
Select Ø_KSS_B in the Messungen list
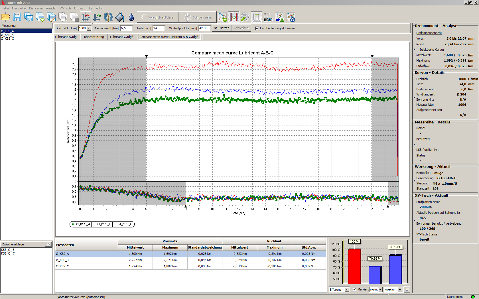tap(26, 35)
